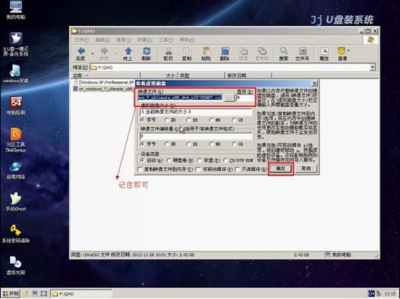Open the 查看 menu in menu bar

click(123, 40)
